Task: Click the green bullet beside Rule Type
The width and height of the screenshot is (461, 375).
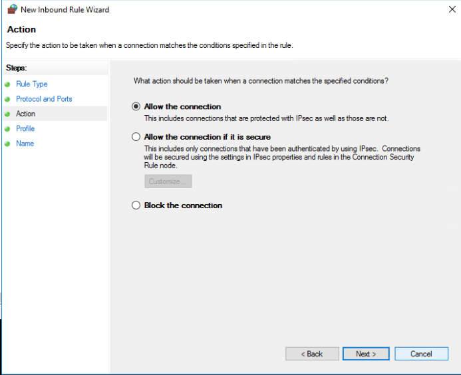Action: click(x=7, y=84)
